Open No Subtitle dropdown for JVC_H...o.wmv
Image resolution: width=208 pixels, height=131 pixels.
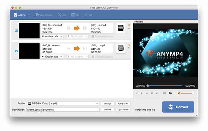click(77, 57)
